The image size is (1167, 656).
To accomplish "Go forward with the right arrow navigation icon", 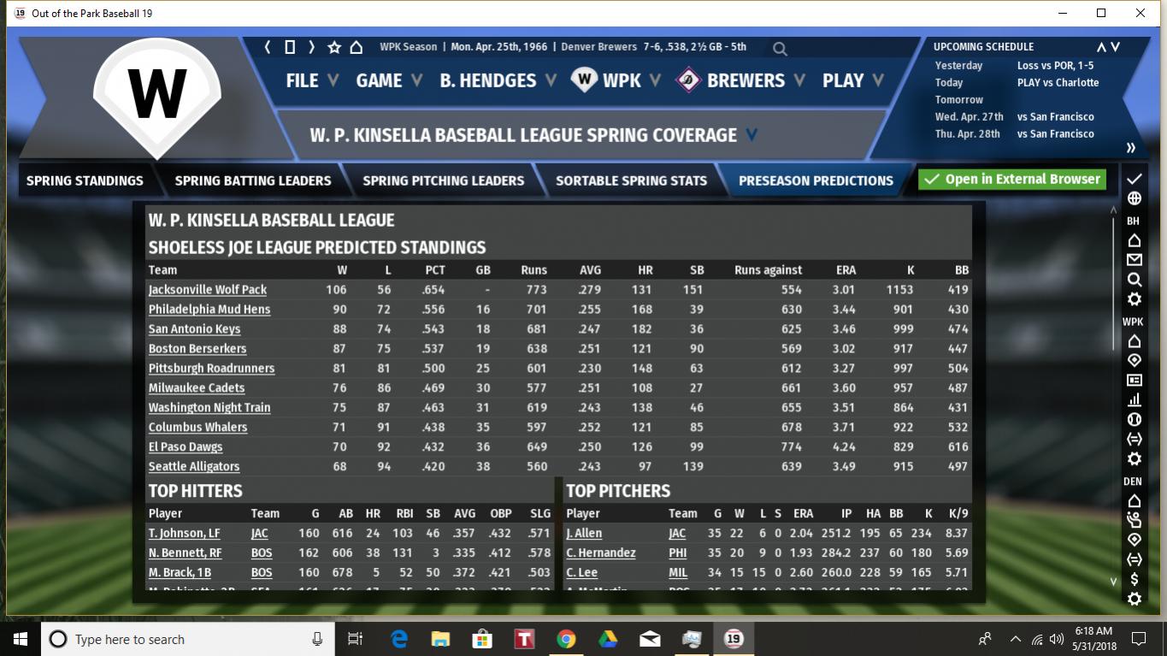I will point(311,47).
